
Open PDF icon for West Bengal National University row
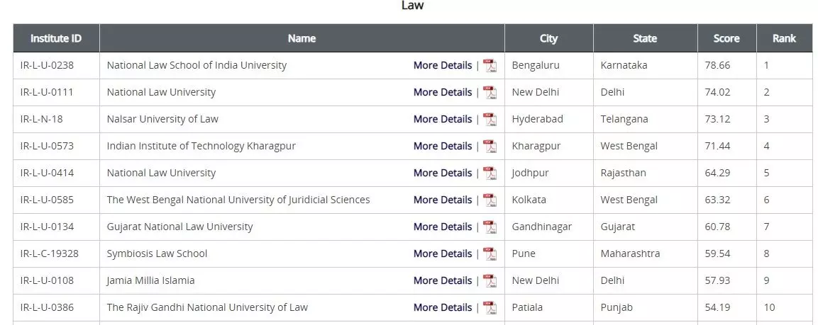(x=490, y=200)
